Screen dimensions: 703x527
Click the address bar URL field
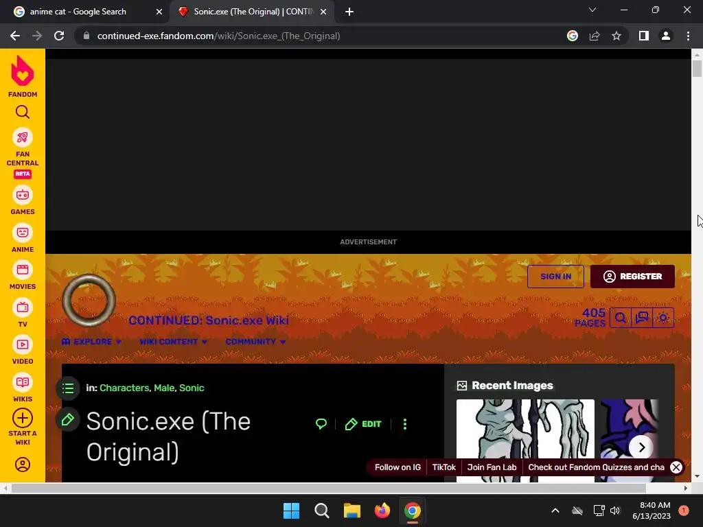pos(218,36)
